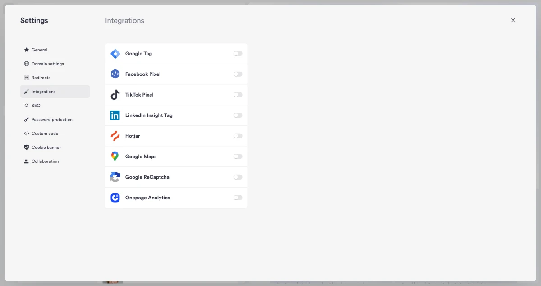The height and width of the screenshot is (286, 541).
Task: Click the shield icon beside Cookie banner
Action: [27, 148]
